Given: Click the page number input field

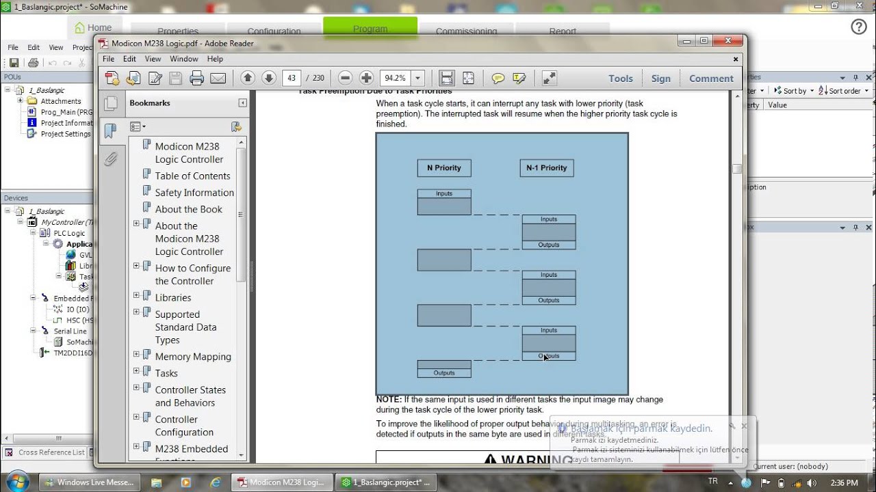Looking at the screenshot, I should 292,78.
